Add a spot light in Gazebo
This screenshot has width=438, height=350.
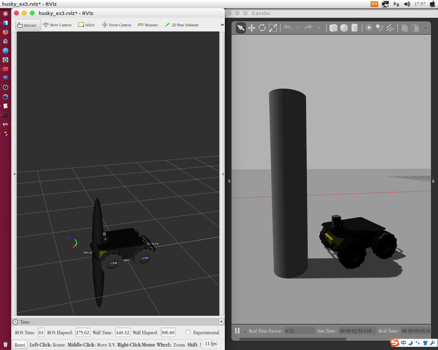[x=379, y=28]
